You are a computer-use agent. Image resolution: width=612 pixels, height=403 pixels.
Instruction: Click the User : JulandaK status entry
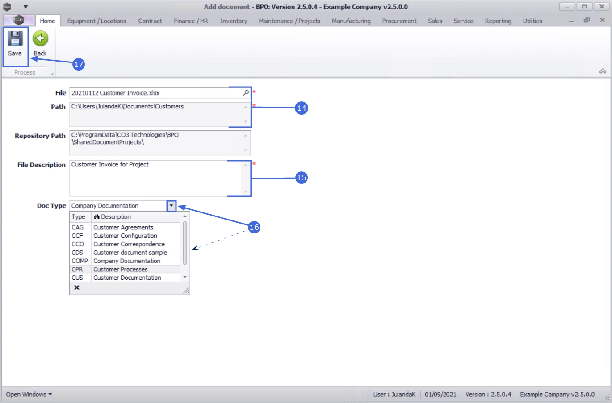pyautogui.click(x=394, y=395)
